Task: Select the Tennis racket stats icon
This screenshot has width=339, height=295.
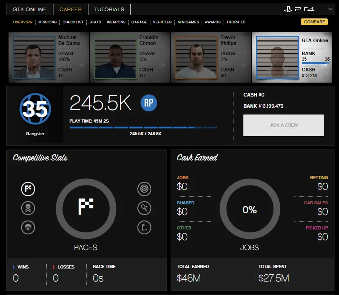Action: (x=144, y=208)
